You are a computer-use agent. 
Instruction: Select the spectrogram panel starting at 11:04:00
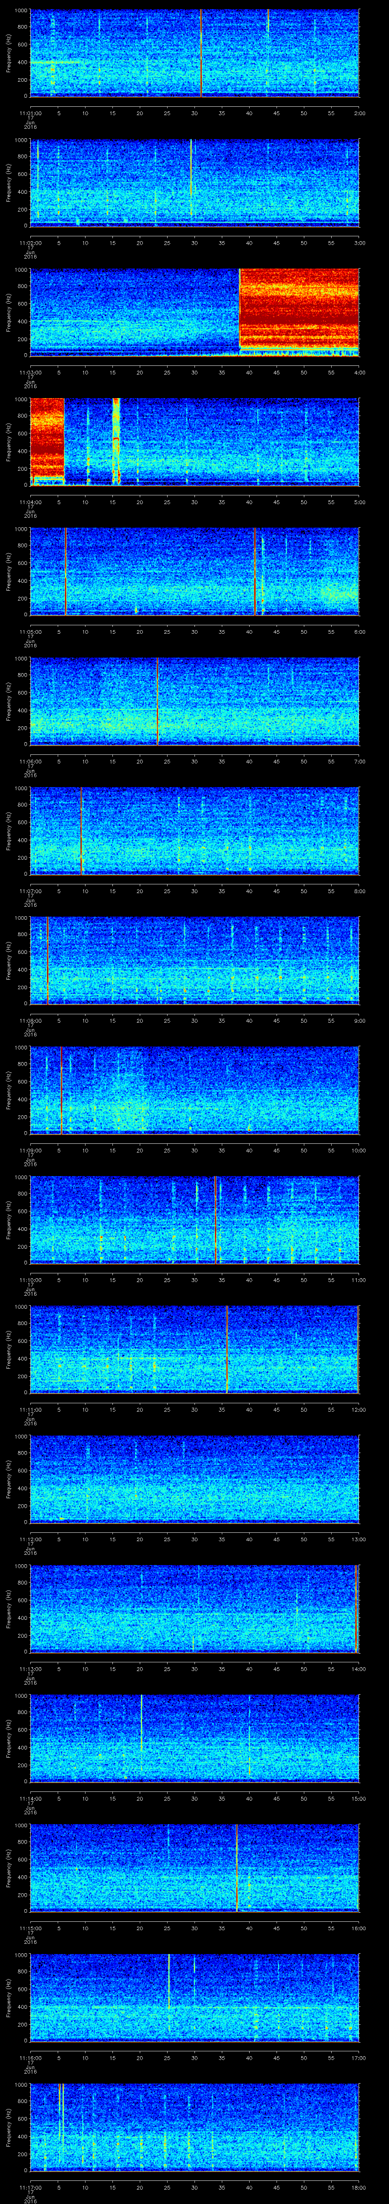195,442
